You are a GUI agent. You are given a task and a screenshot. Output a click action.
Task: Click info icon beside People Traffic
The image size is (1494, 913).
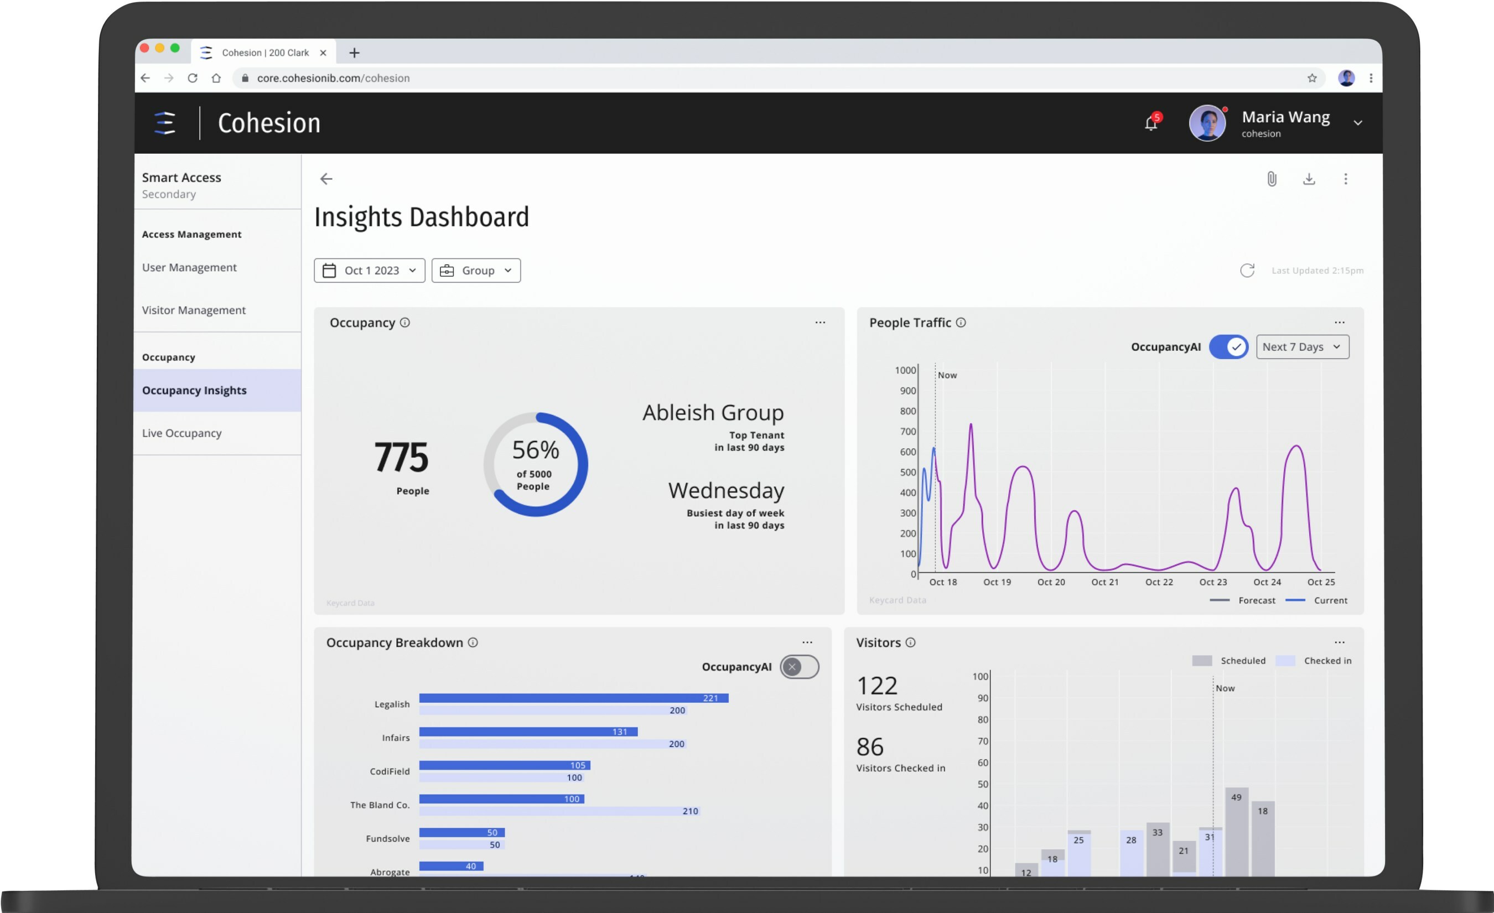click(x=961, y=323)
